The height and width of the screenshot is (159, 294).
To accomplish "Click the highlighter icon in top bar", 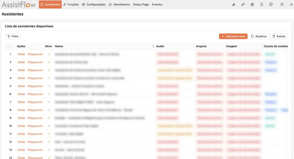I will 234,5.
